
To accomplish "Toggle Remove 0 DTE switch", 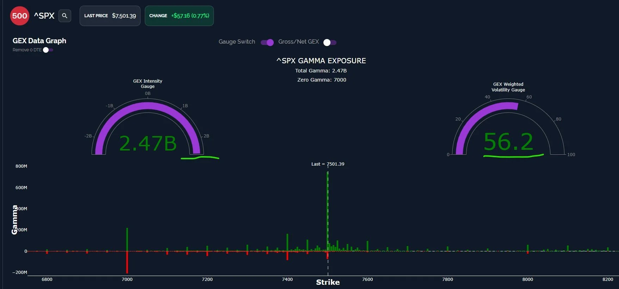I will [x=48, y=50].
